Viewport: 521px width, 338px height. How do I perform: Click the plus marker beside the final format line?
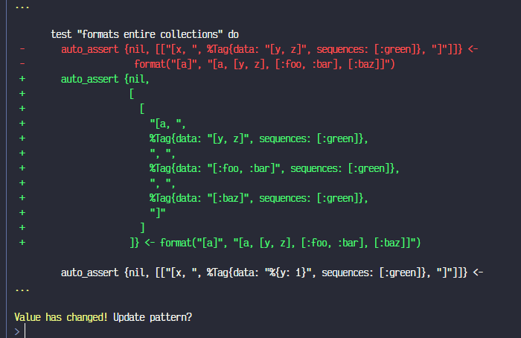tap(22, 243)
